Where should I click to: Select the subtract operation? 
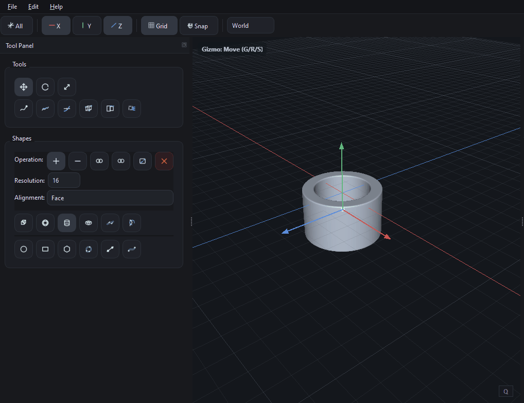click(x=77, y=161)
